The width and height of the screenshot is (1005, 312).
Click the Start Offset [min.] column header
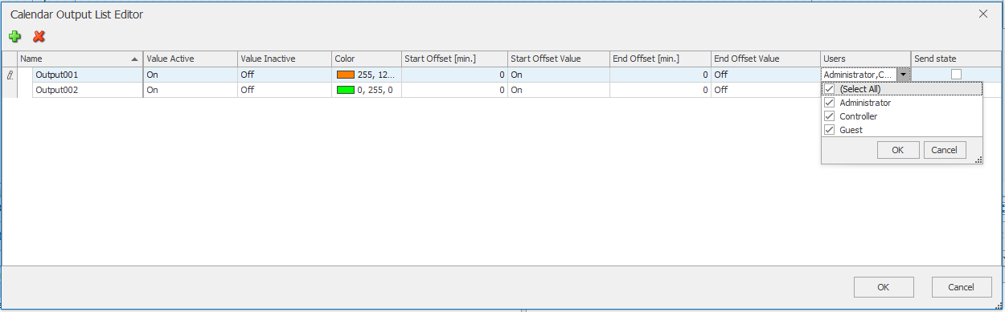[454, 59]
